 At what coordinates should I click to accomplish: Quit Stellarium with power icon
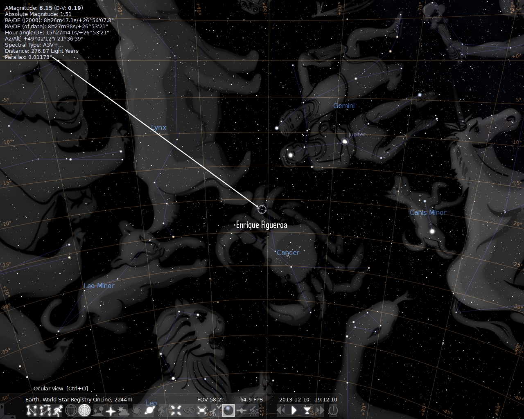pyautogui.click(x=333, y=410)
